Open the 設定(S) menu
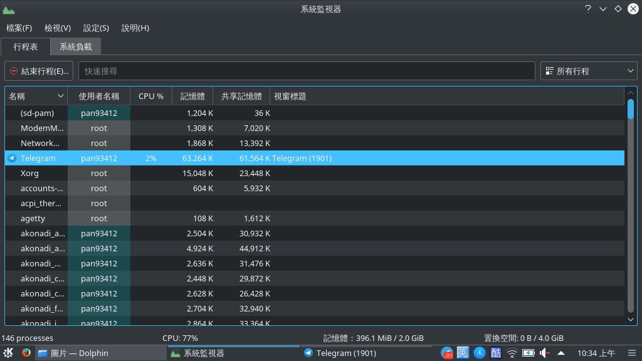 (x=96, y=28)
